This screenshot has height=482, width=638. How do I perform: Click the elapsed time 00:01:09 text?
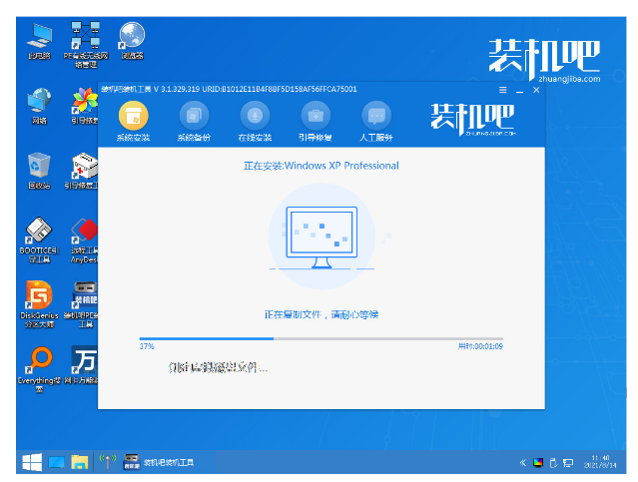tap(480, 346)
